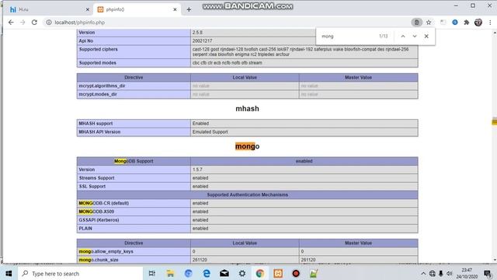
Task: Select 'mongo.chunk_size' directive
Action: click(99, 260)
